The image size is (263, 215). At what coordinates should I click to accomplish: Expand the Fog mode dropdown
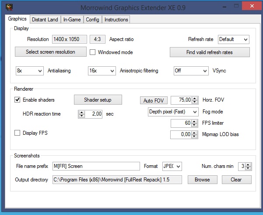click(x=173, y=112)
